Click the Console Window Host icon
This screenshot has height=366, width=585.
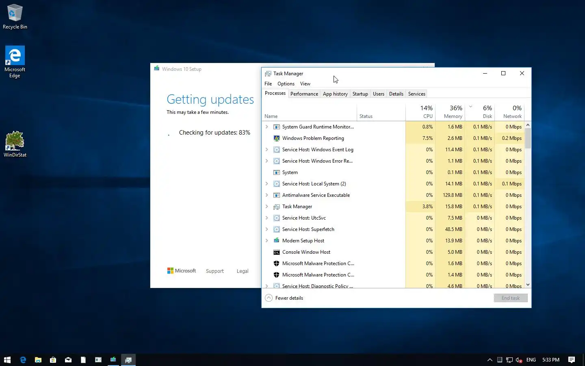[x=277, y=252]
